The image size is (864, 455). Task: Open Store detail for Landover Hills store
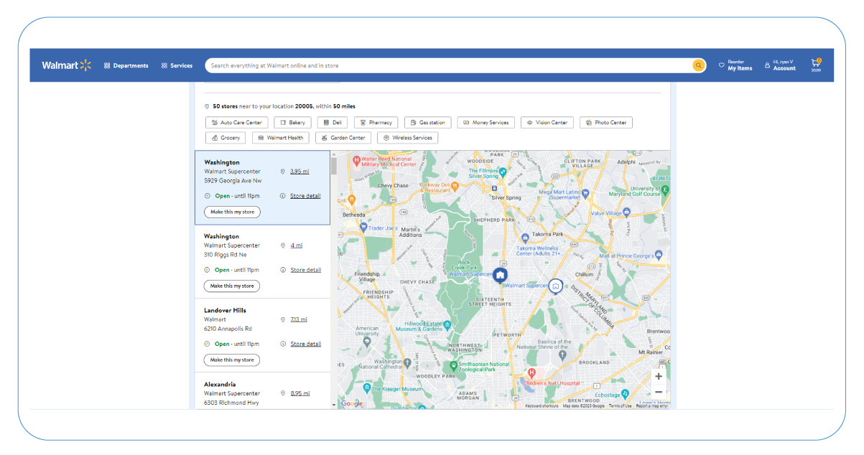tap(305, 344)
